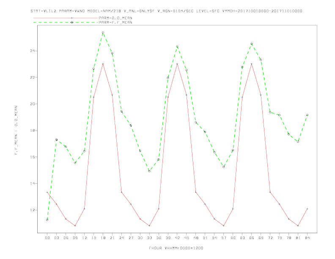Click x-axis tick label 09
Image resolution: width=335 pixels, height=259 pixels.
pos(75,238)
